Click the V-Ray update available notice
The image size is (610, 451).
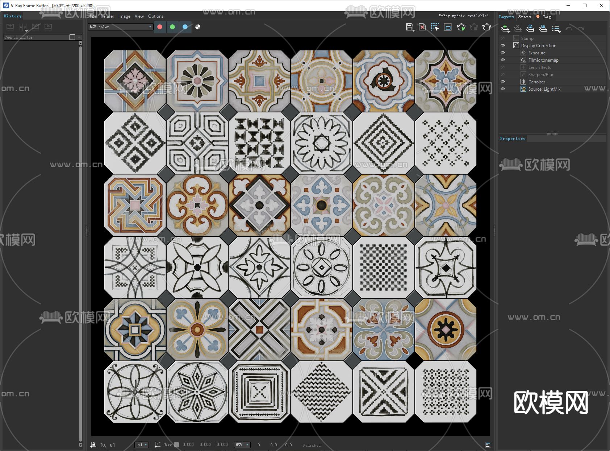point(463,16)
